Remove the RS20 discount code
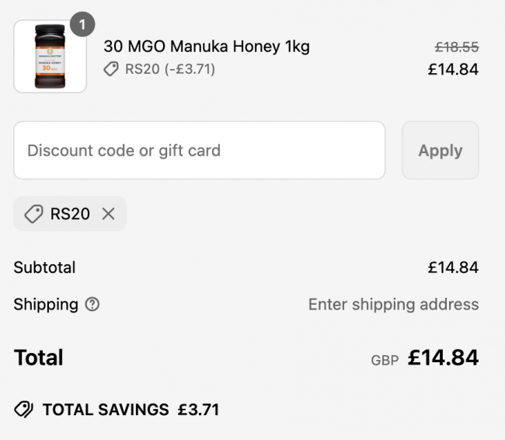Viewport: 505px width, 440px height. pos(108,214)
